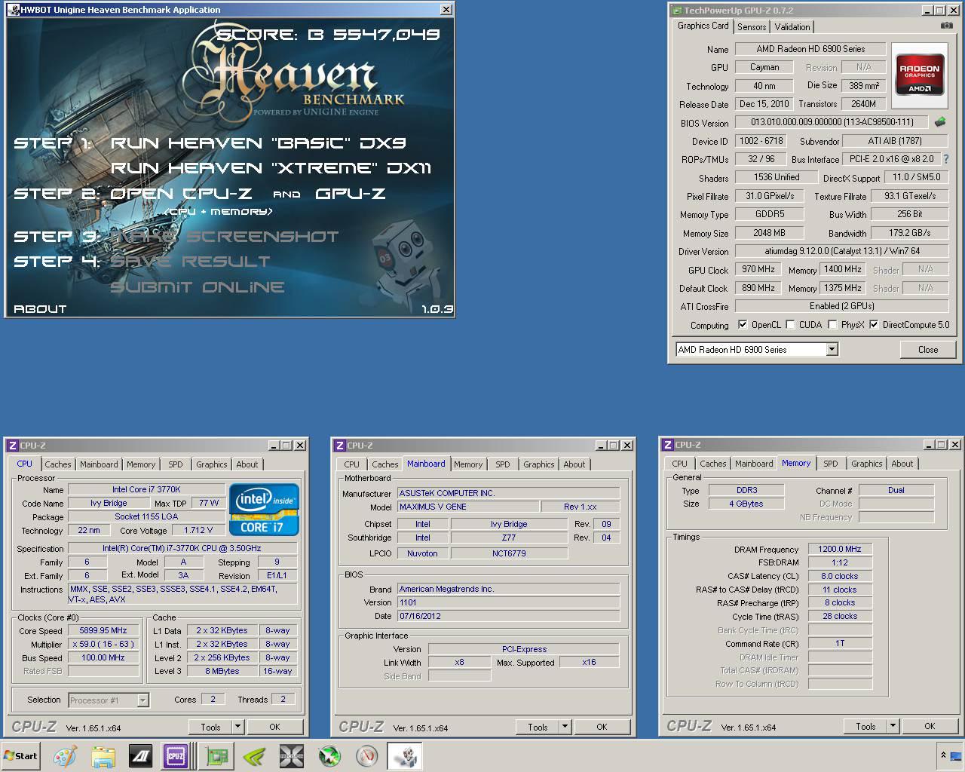Open the Caches tab in the CPU-Z CPU window

pos(58,464)
